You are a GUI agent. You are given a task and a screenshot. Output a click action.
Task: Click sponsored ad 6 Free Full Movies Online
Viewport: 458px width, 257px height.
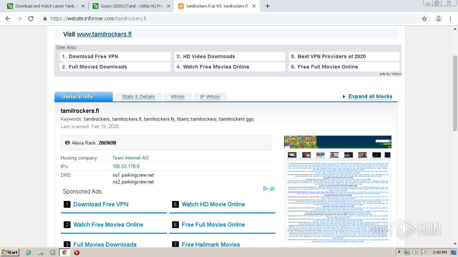click(213, 225)
